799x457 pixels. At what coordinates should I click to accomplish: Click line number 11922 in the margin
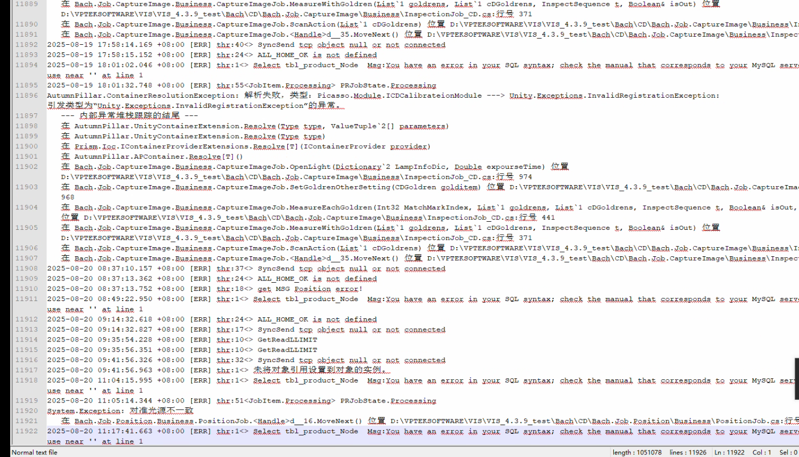point(26,432)
